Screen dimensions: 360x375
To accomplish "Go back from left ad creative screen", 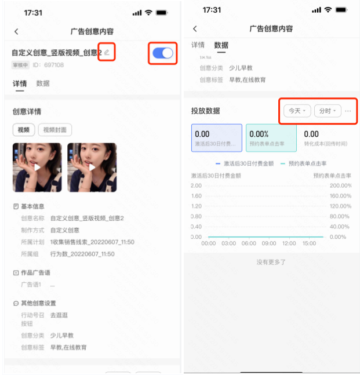I will [x=16, y=31].
